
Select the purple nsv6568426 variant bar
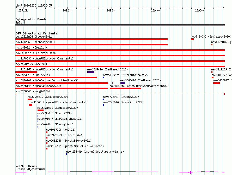pos(123,83)
